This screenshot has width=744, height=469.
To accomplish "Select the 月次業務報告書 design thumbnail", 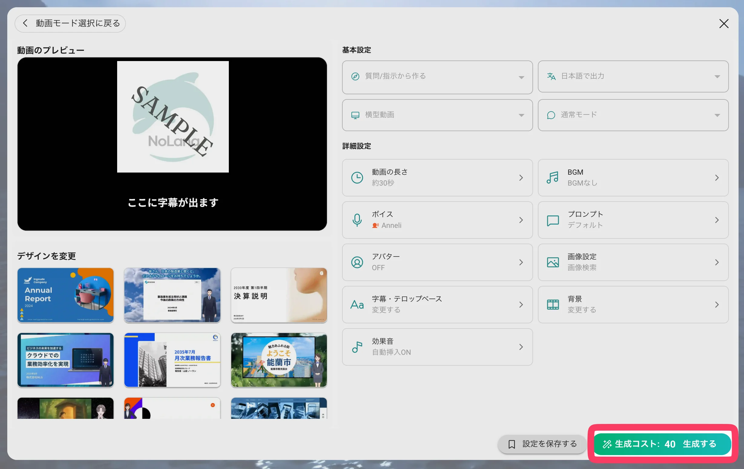I will click(172, 360).
